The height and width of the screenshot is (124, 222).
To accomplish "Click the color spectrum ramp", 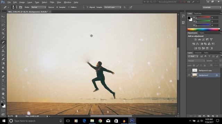I will [204, 29].
